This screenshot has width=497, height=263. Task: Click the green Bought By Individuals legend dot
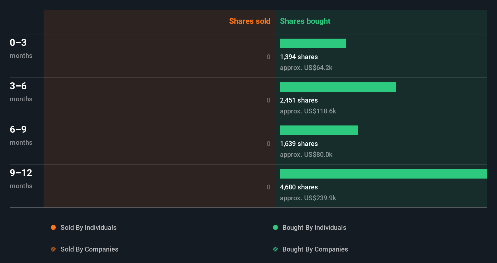(275, 227)
